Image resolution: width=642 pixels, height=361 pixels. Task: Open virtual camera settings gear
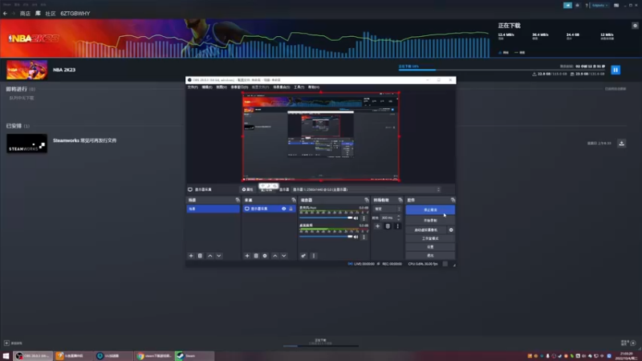tap(451, 230)
